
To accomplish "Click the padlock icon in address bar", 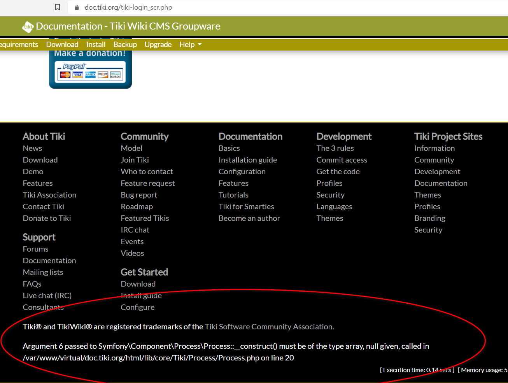I will (x=77, y=7).
